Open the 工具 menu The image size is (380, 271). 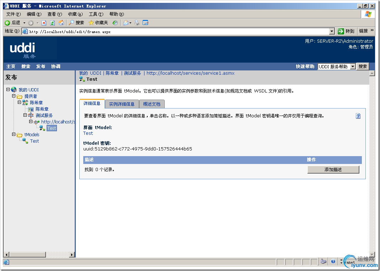click(x=96, y=14)
